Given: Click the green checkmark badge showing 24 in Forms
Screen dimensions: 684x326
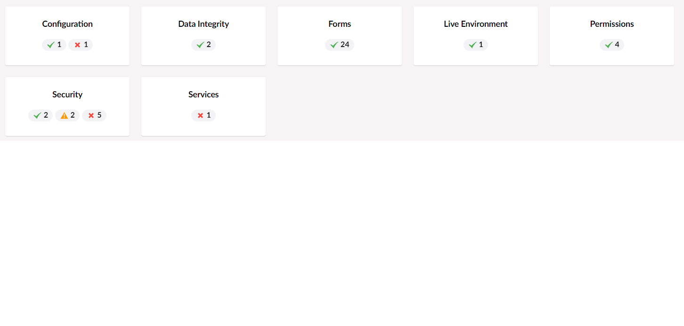Looking at the screenshot, I should pyautogui.click(x=340, y=45).
